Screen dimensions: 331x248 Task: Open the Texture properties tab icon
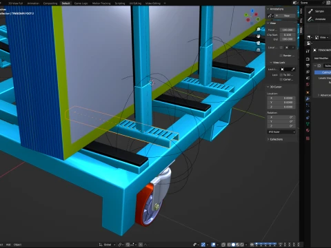308,138
